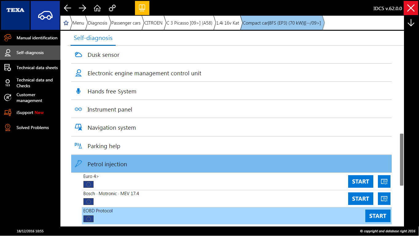The height and width of the screenshot is (236, 419).
Task: Click the vertical scrollbar thumb
Action: click(x=402, y=159)
